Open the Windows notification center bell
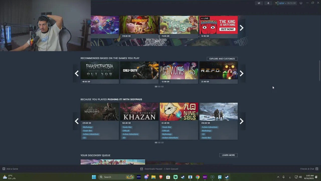This screenshot has height=181, width=321. tap(316, 177)
